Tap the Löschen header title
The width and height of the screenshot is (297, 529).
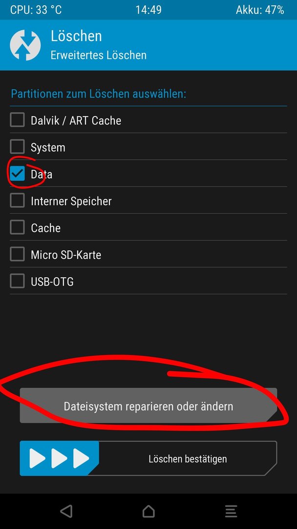coord(76,36)
